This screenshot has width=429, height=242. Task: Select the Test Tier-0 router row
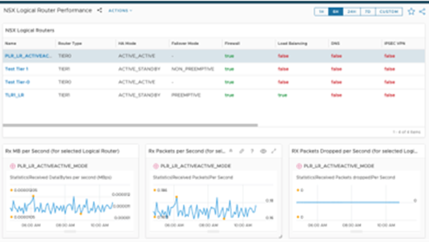coord(214,82)
